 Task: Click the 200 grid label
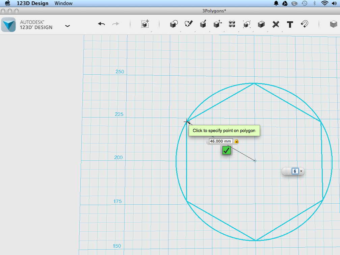119,157
